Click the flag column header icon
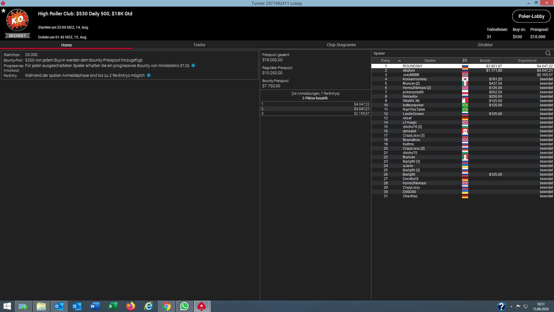The height and width of the screenshot is (312, 554). [465, 61]
